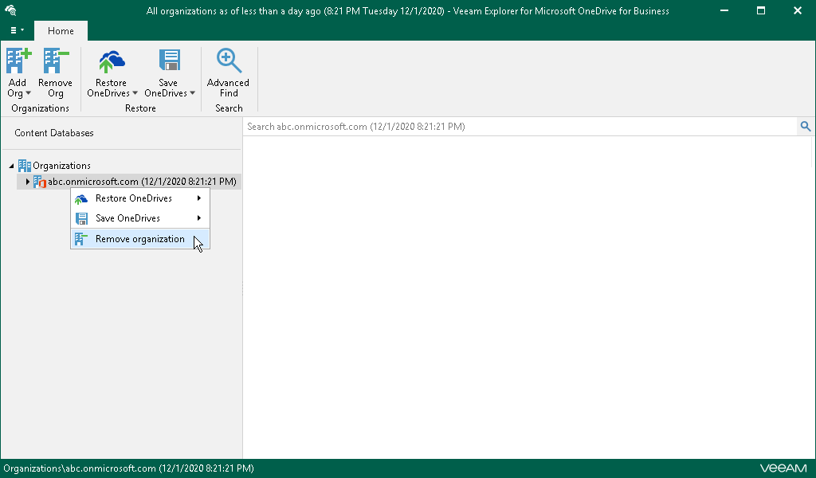Image resolution: width=816 pixels, height=478 pixels.
Task: Choose Restore OneDrives from context menu
Action: (x=140, y=198)
